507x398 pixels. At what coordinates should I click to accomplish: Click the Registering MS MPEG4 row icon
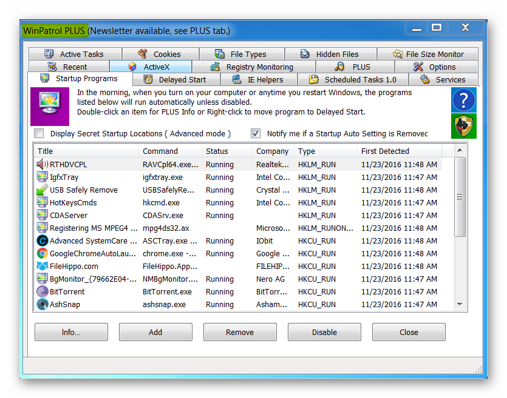43,228
